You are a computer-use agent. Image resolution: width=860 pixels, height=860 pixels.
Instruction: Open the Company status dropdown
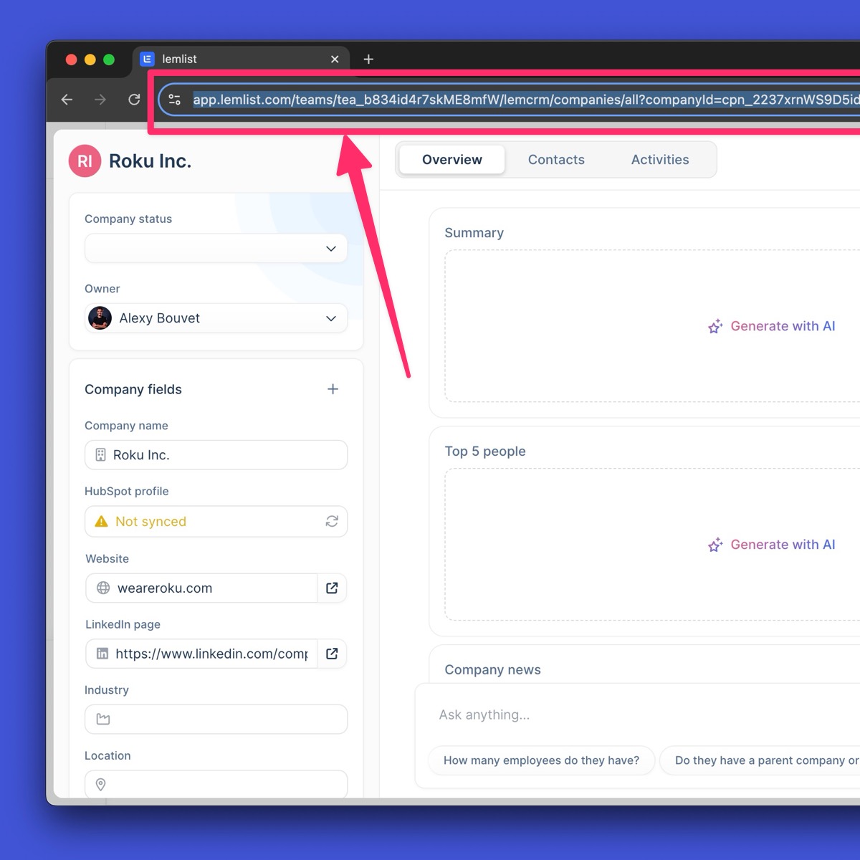(215, 248)
